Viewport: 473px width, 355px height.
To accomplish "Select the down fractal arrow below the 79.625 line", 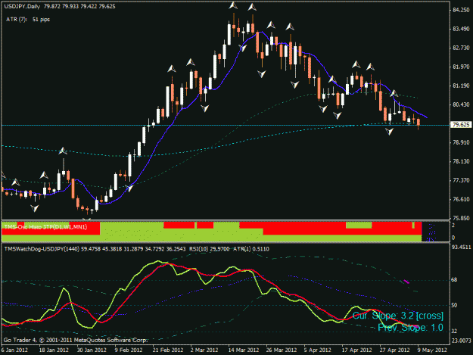I will [x=390, y=131].
